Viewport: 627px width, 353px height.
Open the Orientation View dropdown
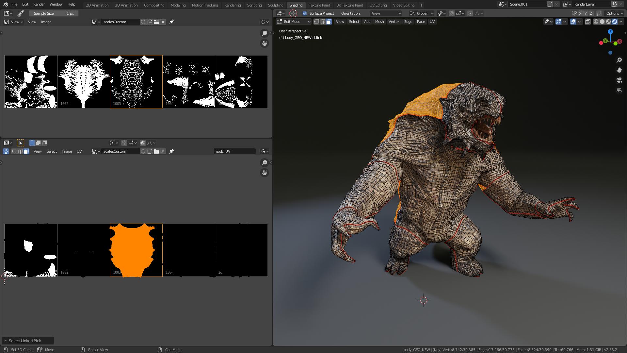pyautogui.click(x=386, y=13)
